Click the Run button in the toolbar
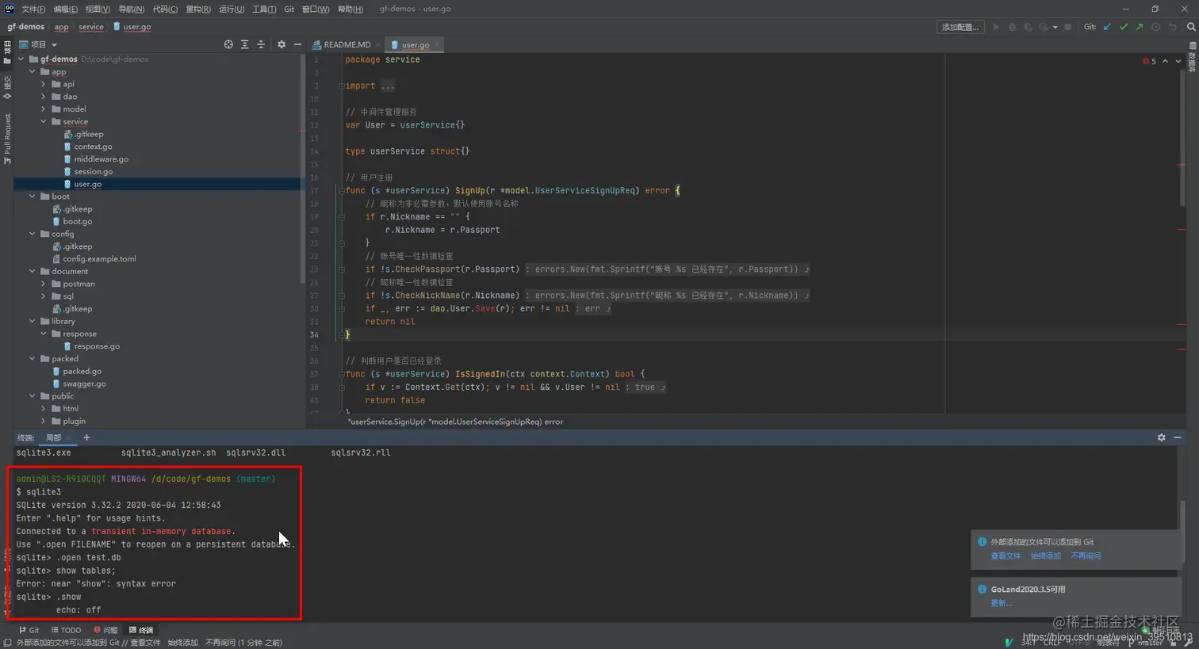This screenshot has height=649, width=1199. (996, 27)
